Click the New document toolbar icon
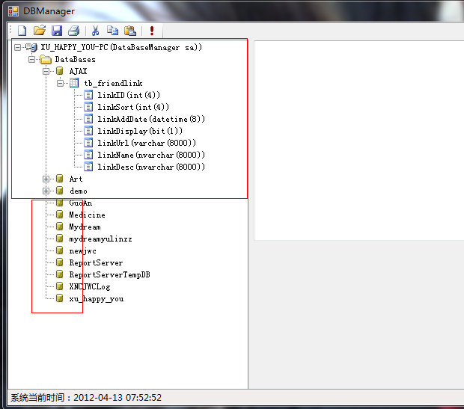Screen dimensions: 464x409 (22, 31)
